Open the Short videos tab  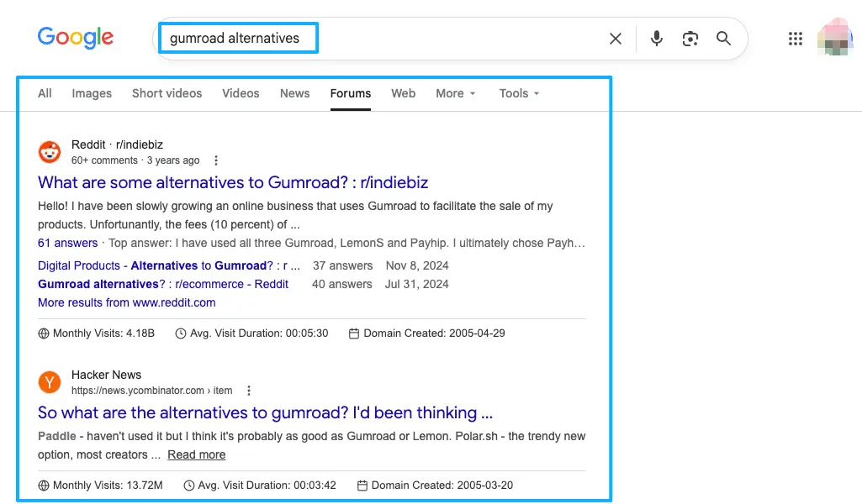(167, 93)
